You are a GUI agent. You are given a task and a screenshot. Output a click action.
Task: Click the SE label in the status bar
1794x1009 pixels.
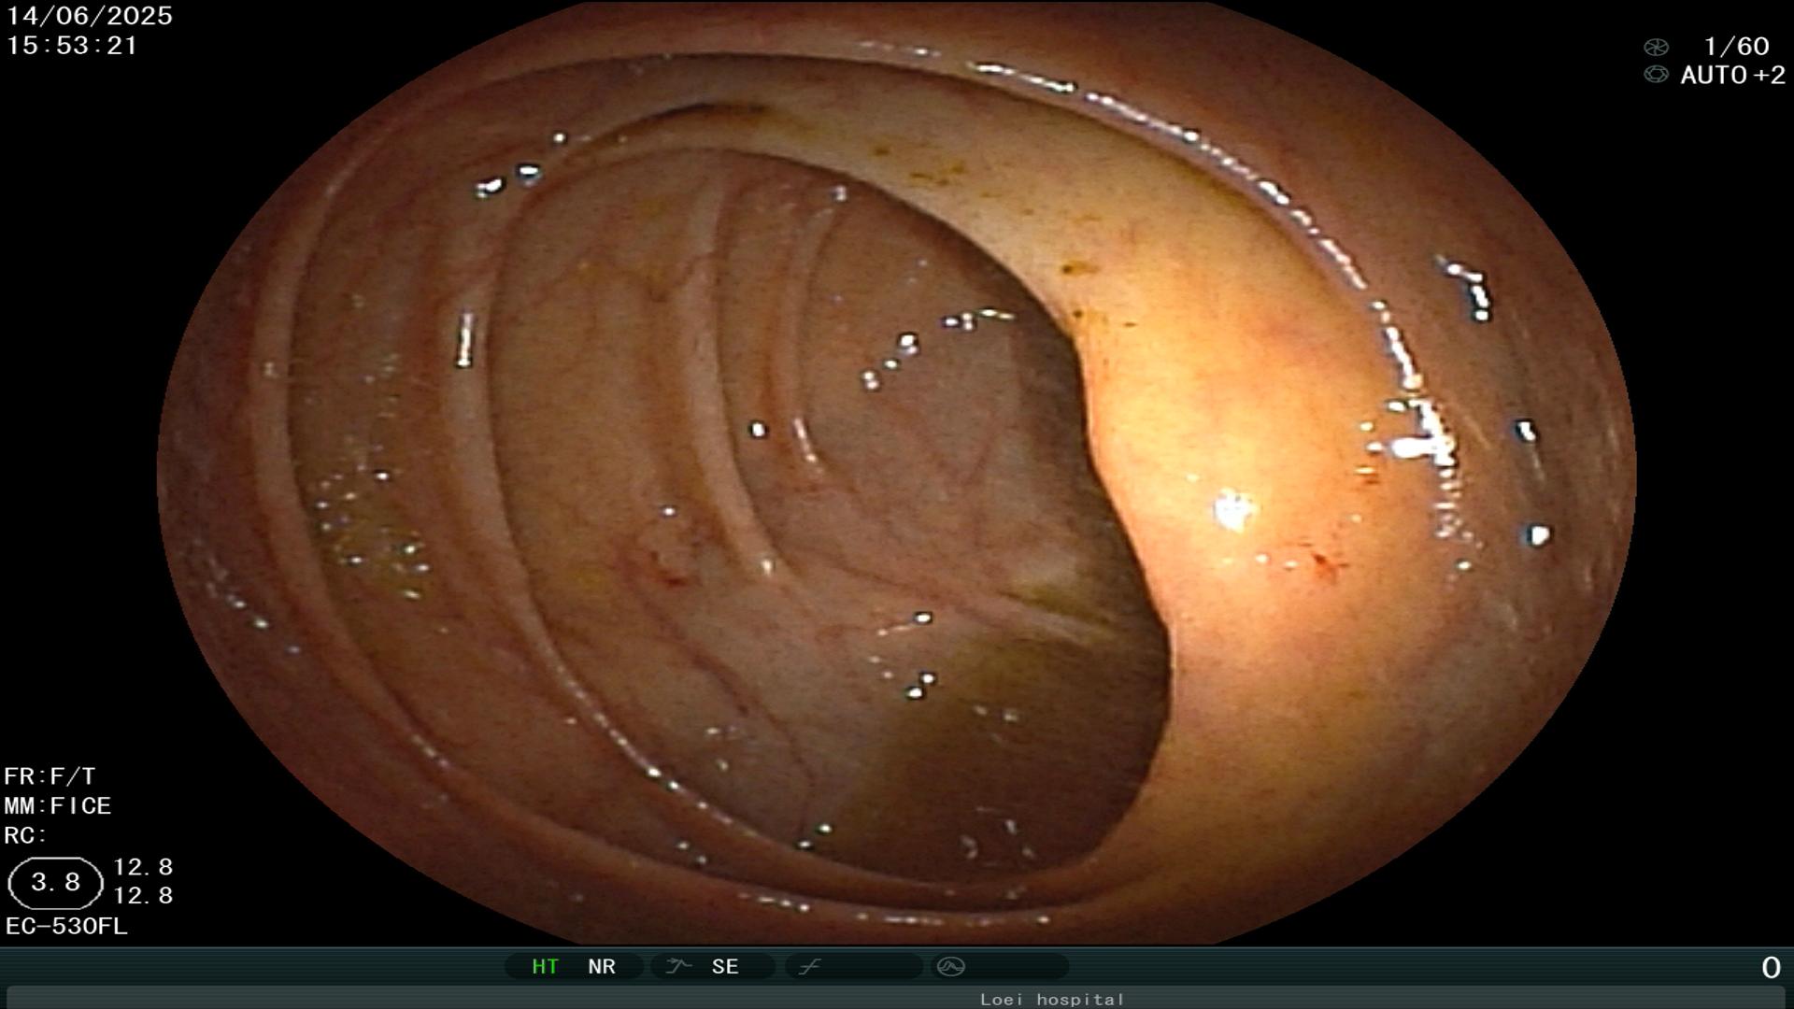[x=725, y=967]
